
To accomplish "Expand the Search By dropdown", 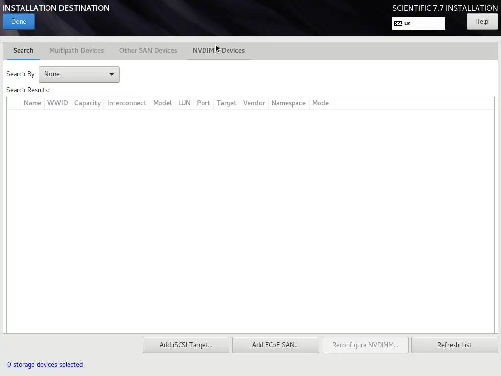I will click(x=79, y=74).
